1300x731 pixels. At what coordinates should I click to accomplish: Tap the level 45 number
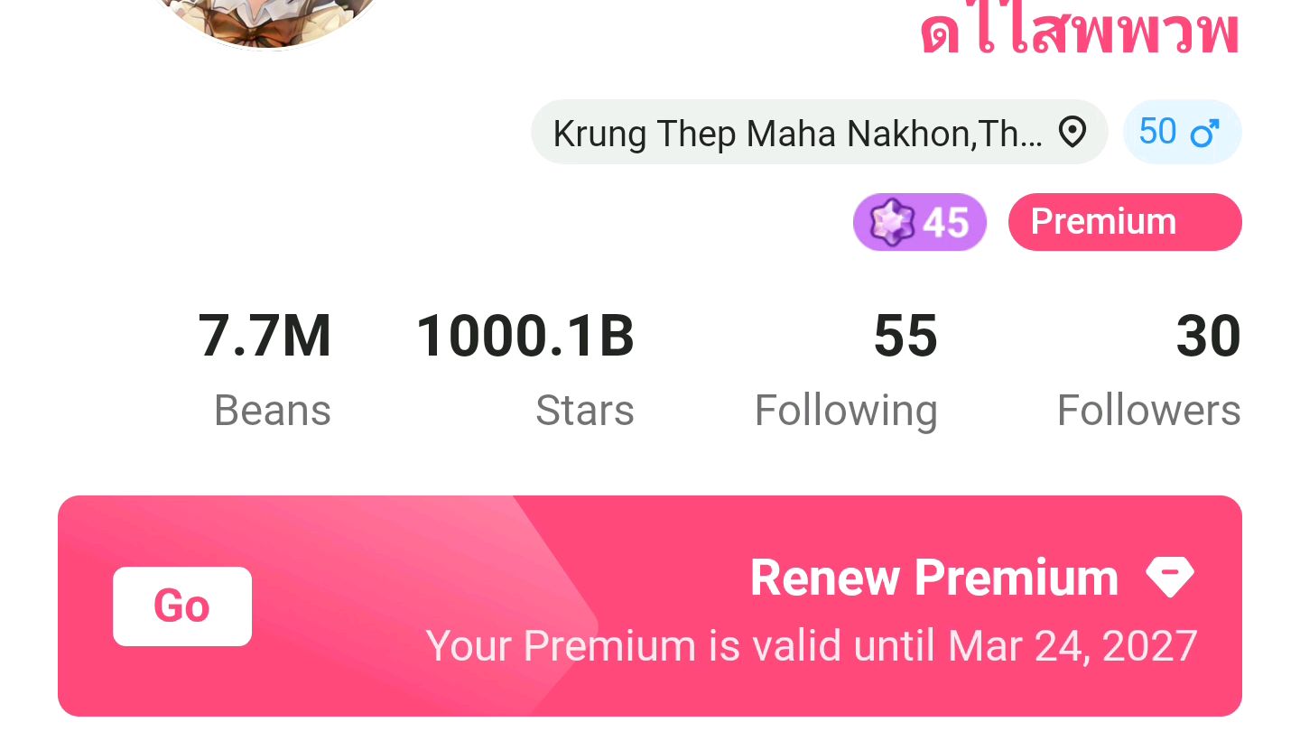(x=945, y=223)
